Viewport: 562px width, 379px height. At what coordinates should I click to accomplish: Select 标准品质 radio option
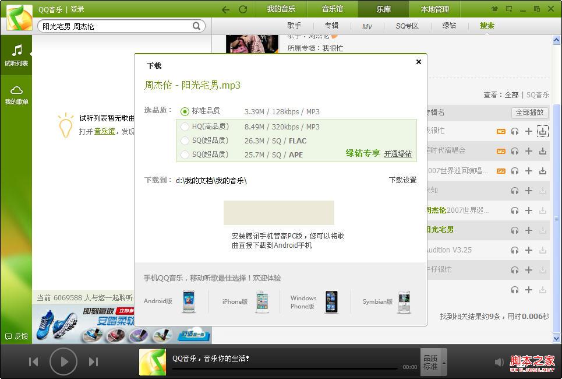click(x=185, y=111)
